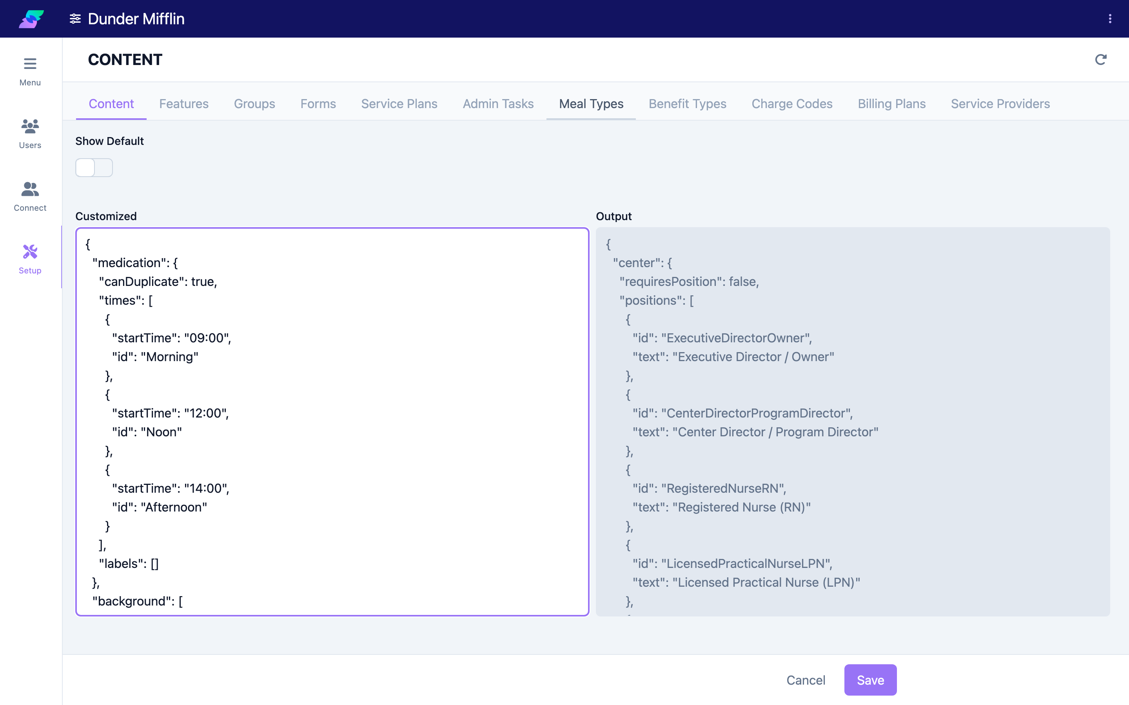
Task: Click the "startTime": "12:00" line
Action: click(x=171, y=413)
